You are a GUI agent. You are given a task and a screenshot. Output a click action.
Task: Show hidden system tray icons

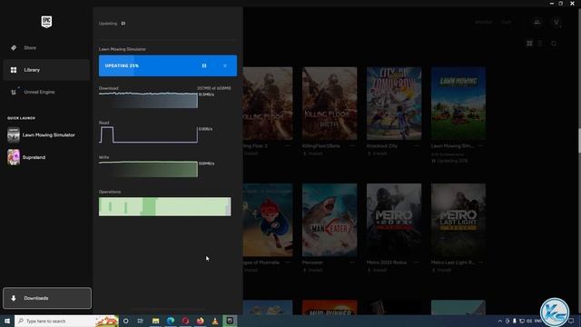(x=500, y=321)
